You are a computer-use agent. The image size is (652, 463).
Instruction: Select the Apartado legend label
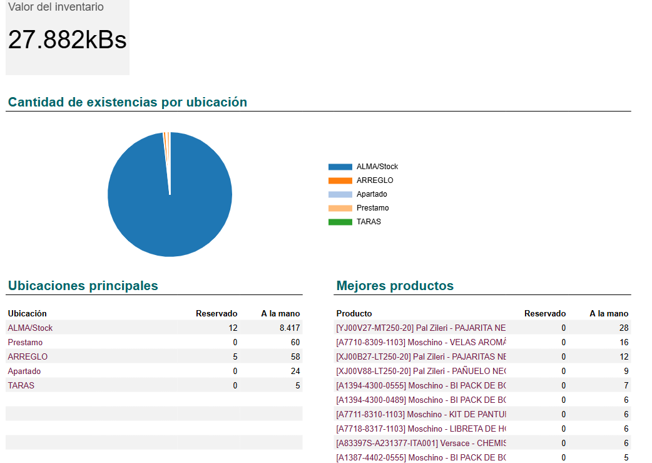pos(372,194)
